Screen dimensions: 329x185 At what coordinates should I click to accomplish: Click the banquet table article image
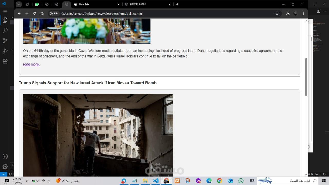click(x=87, y=31)
